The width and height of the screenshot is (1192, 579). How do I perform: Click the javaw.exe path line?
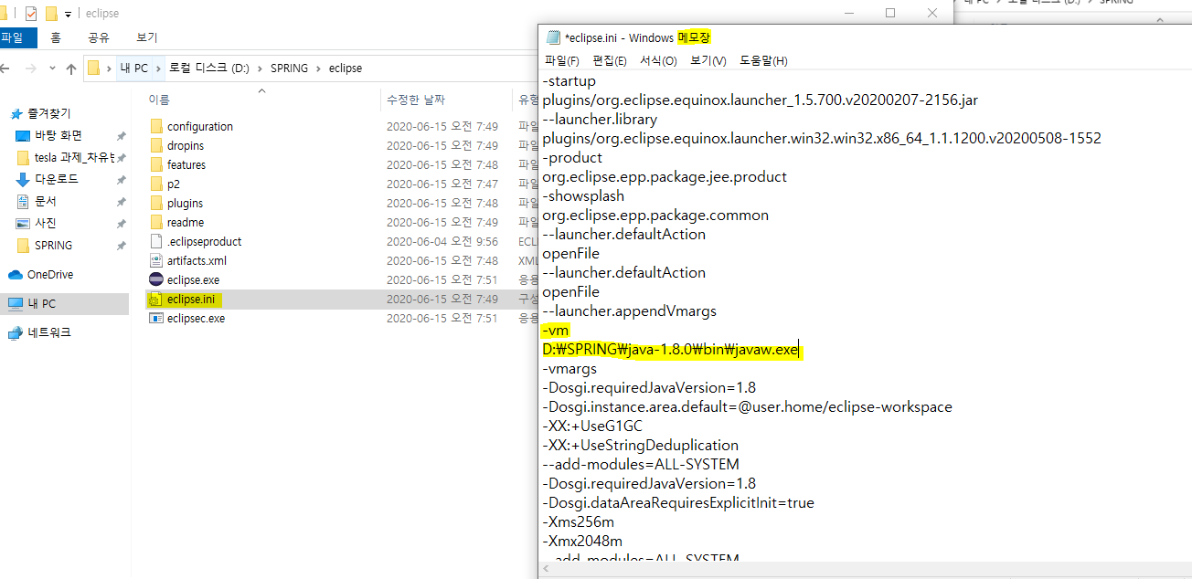coord(671,349)
